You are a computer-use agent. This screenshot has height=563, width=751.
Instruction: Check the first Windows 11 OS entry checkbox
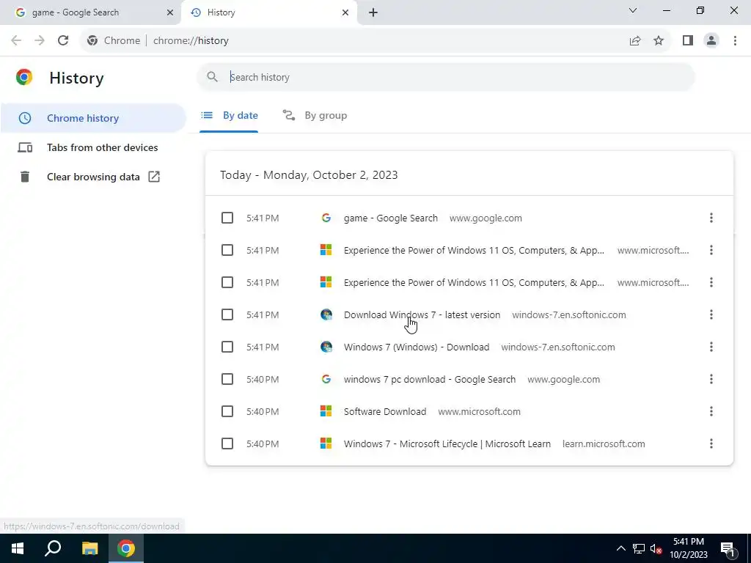click(x=227, y=250)
